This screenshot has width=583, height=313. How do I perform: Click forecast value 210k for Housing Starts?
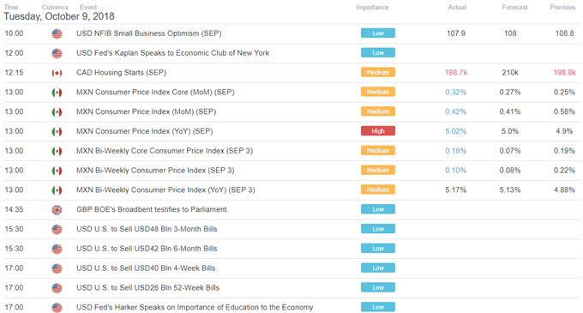click(x=510, y=73)
